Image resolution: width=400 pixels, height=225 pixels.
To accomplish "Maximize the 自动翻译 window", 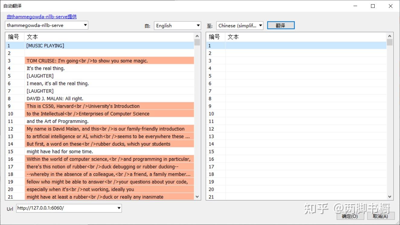I will (x=373, y=6).
